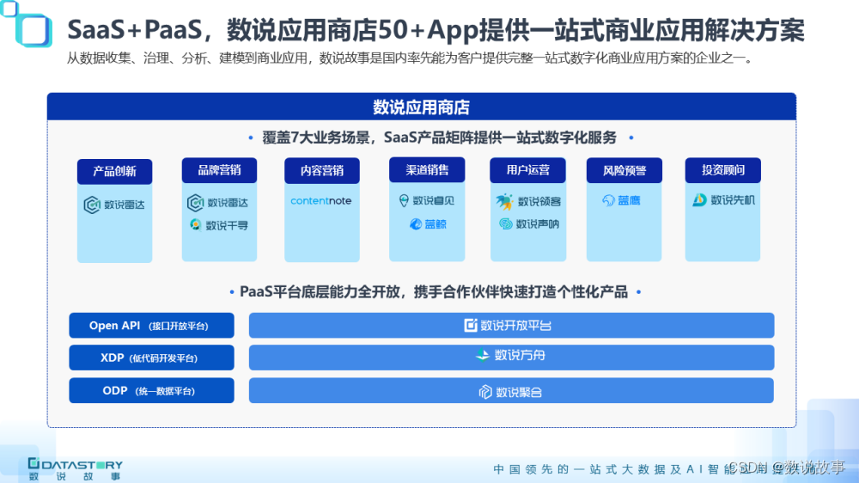Viewport: 859px width, 483px height.
Task: Open the 风险预警 category header
Action: tap(624, 171)
